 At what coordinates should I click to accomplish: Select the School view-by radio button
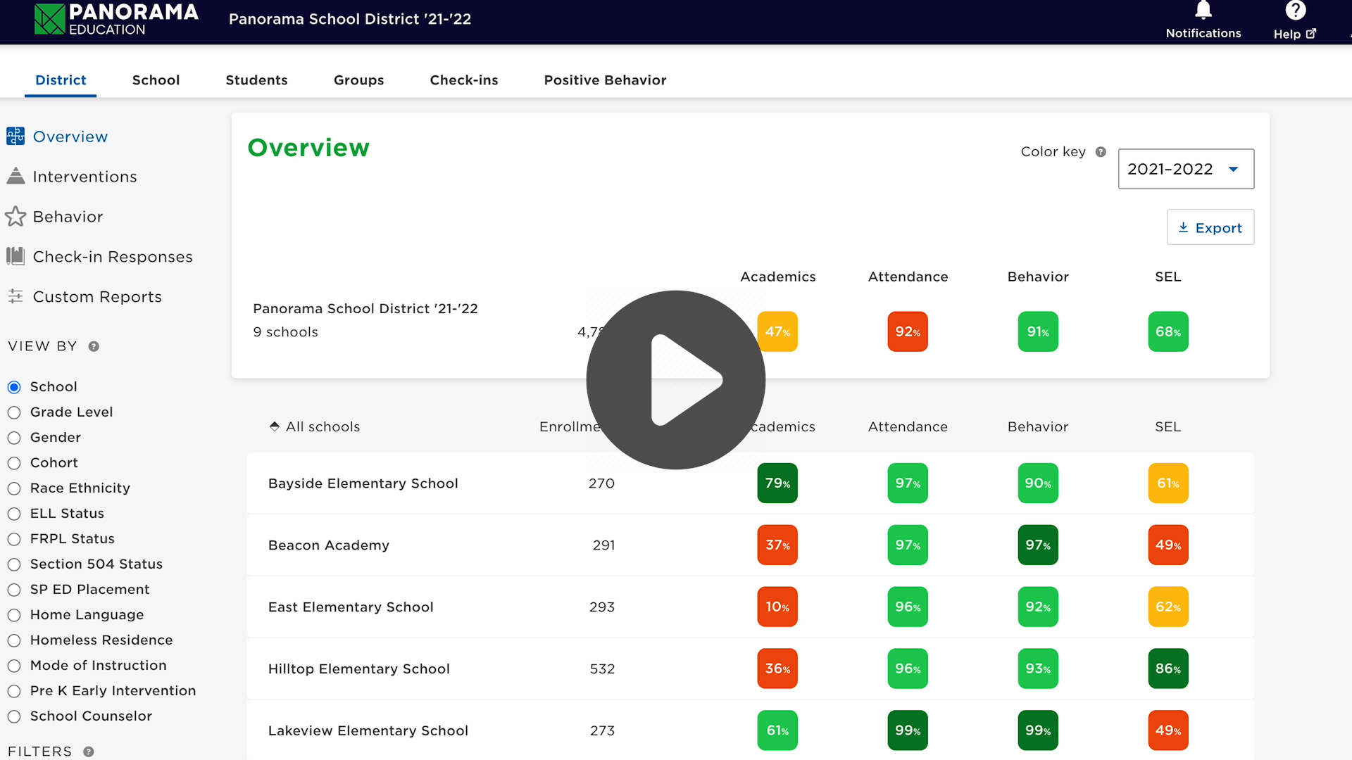pos(14,387)
